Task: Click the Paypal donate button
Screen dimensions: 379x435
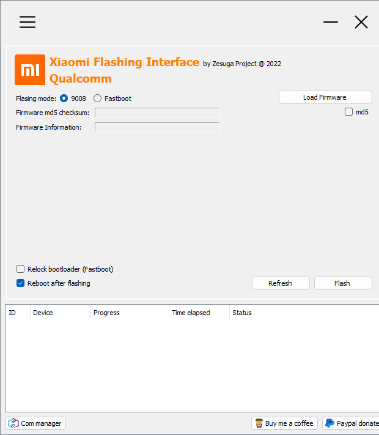Action: click(x=351, y=423)
